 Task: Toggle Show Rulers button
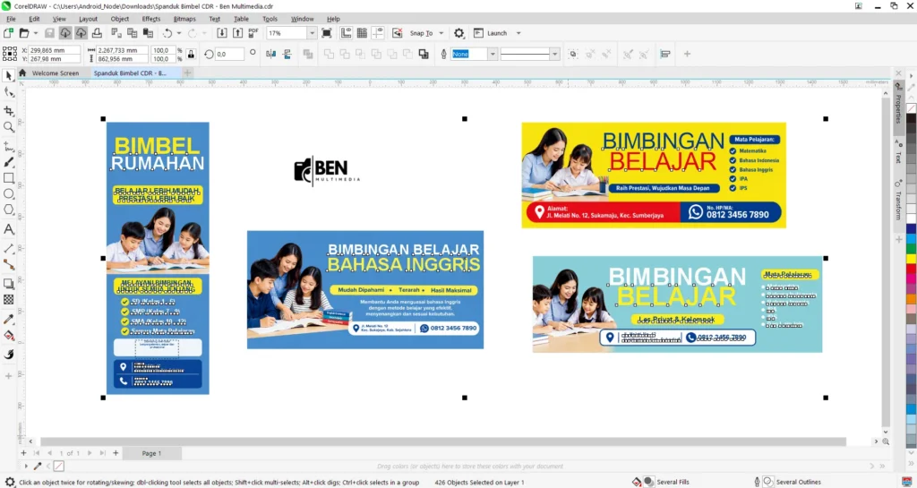347,33
